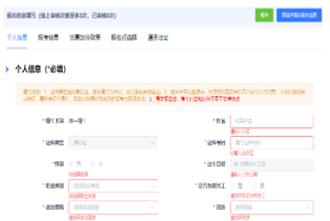Open the 报考信息 tab
The width and height of the screenshot is (330, 221).
coord(48,38)
